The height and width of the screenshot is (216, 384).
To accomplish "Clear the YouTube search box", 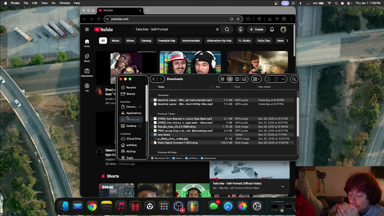I will tap(217, 29).
